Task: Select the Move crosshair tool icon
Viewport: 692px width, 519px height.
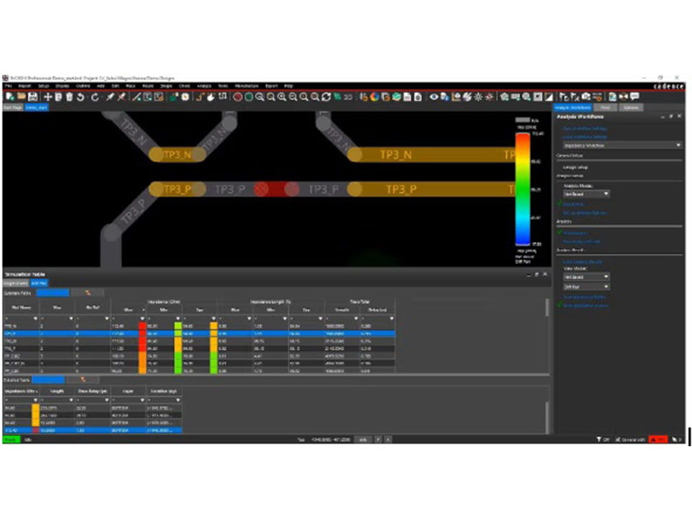Action: pyautogui.click(x=48, y=97)
